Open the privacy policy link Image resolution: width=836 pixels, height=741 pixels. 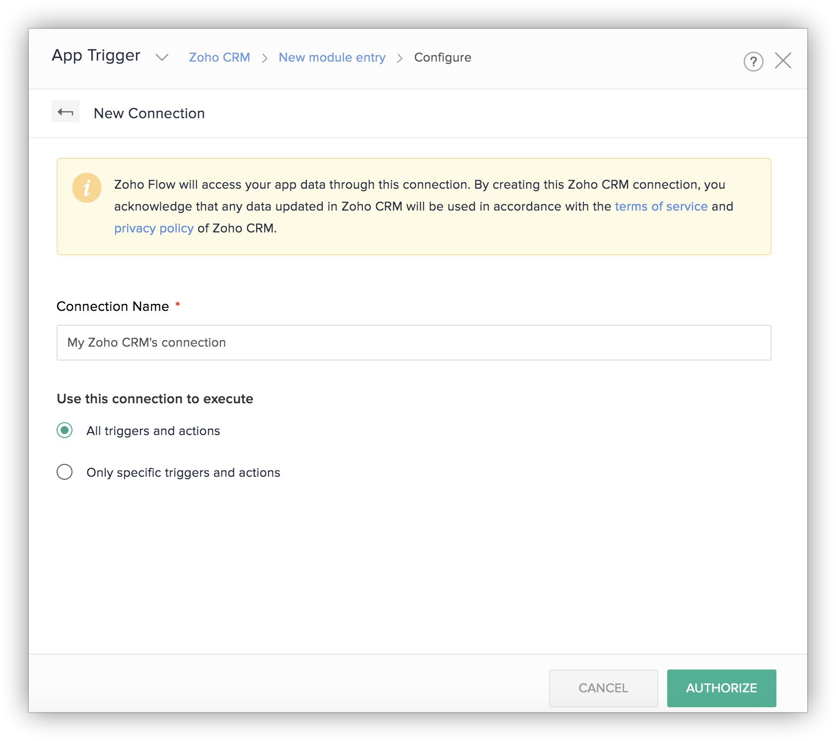pos(153,228)
